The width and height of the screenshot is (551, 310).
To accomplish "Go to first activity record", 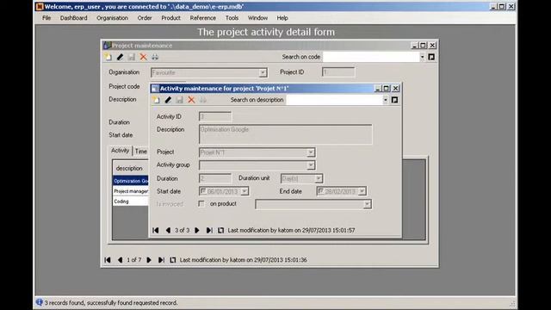I will pyautogui.click(x=156, y=230).
